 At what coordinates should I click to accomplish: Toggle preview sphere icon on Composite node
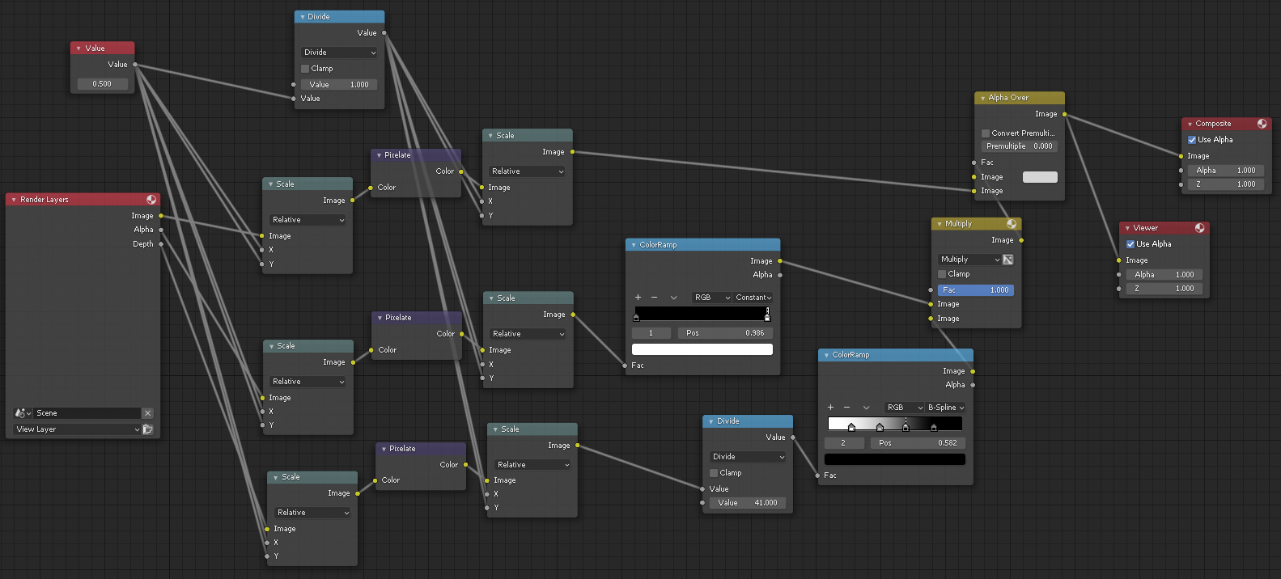[x=1262, y=124]
